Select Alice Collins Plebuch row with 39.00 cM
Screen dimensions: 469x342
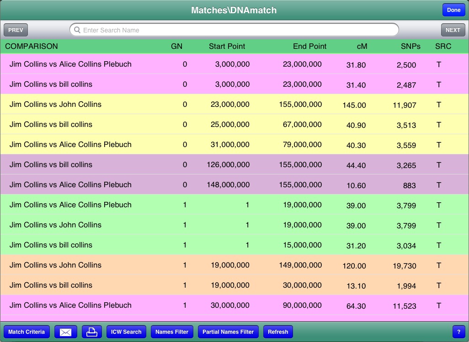[x=234, y=205]
